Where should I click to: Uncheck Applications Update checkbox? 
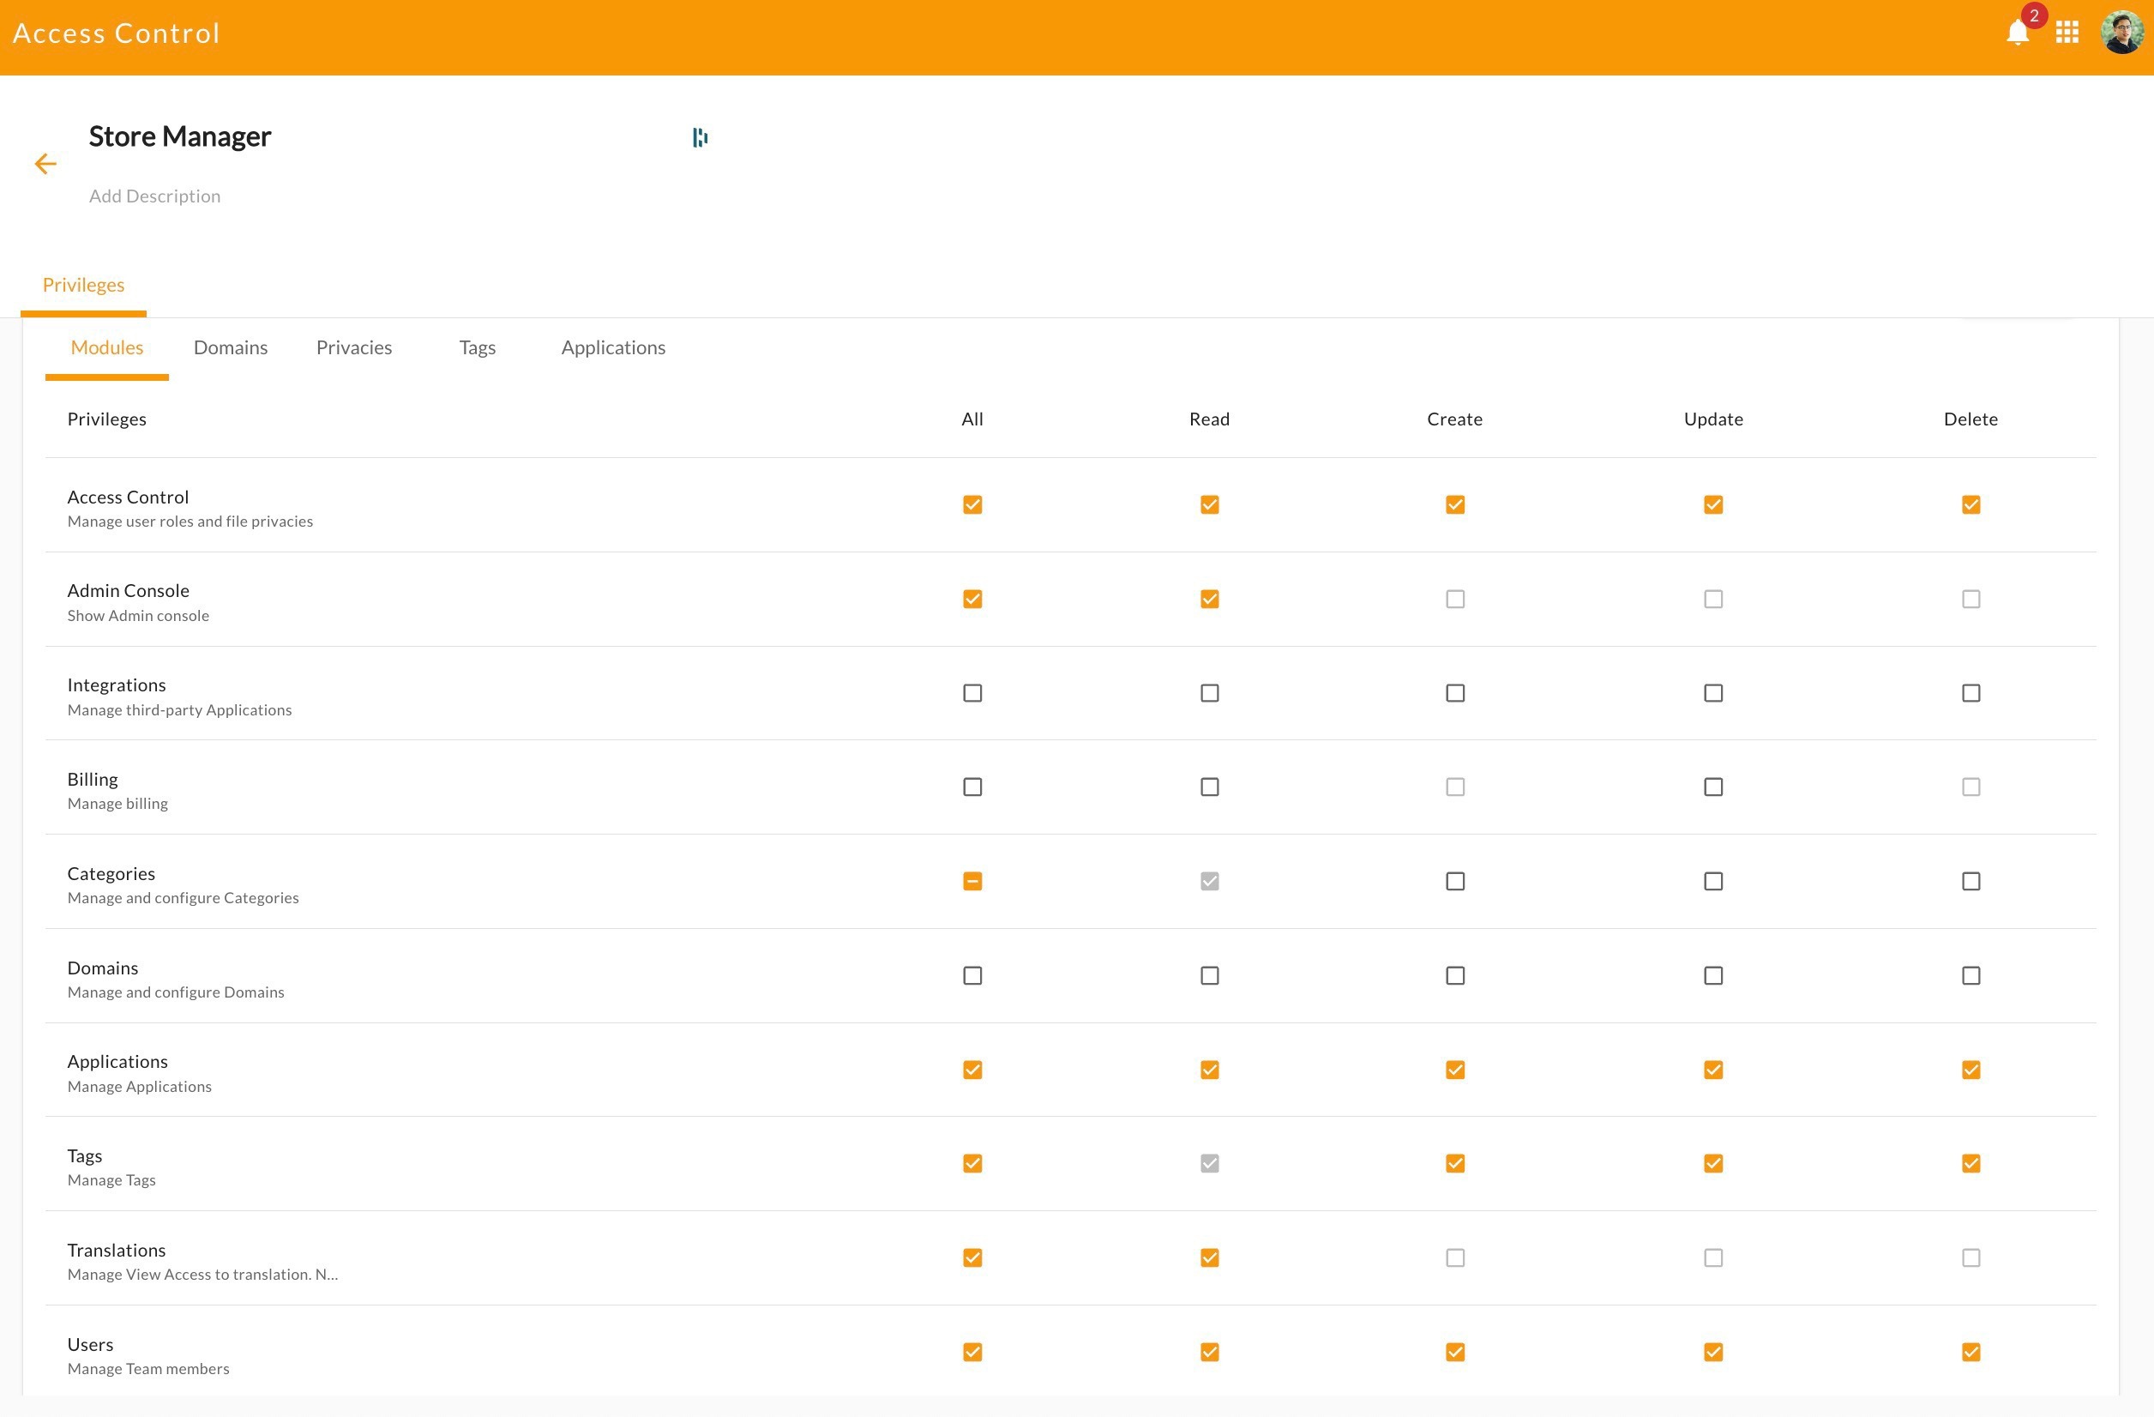[1712, 1070]
